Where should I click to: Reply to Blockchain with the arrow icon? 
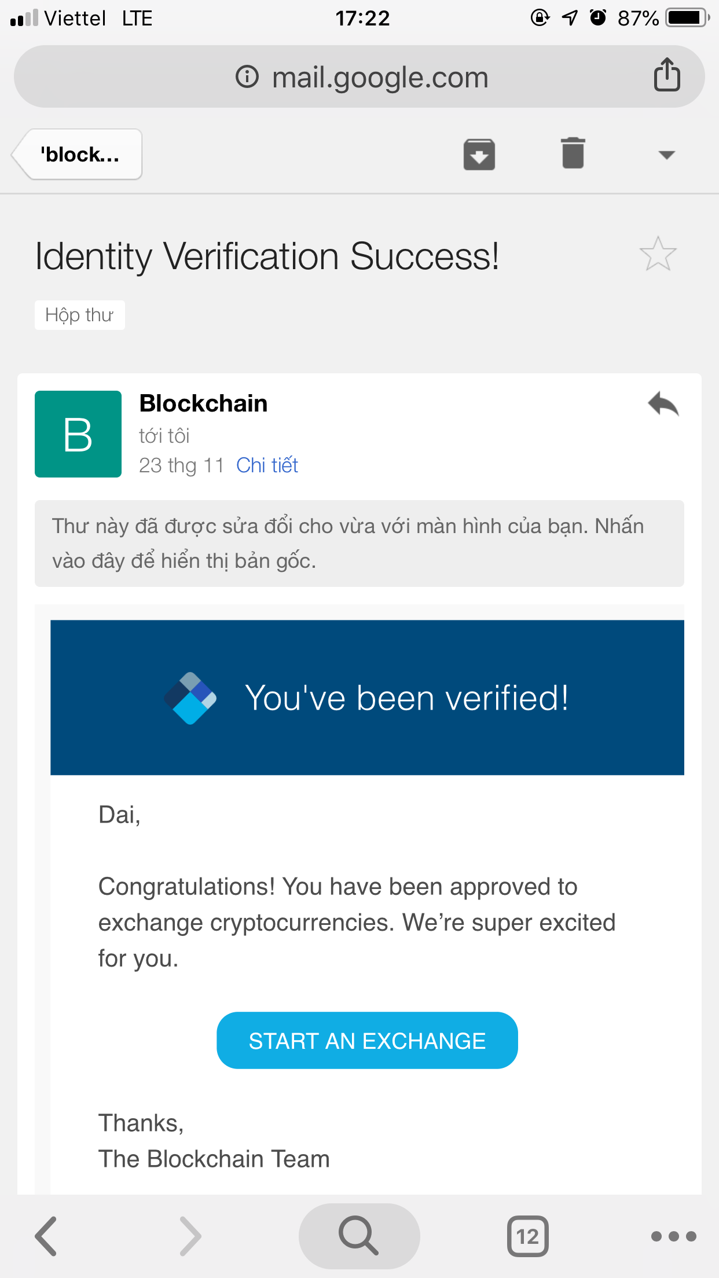pyautogui.click(x=663, y=404)
